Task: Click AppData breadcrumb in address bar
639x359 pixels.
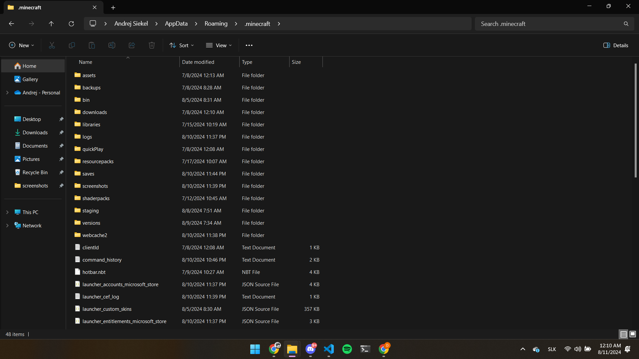Action: [176, 24]
